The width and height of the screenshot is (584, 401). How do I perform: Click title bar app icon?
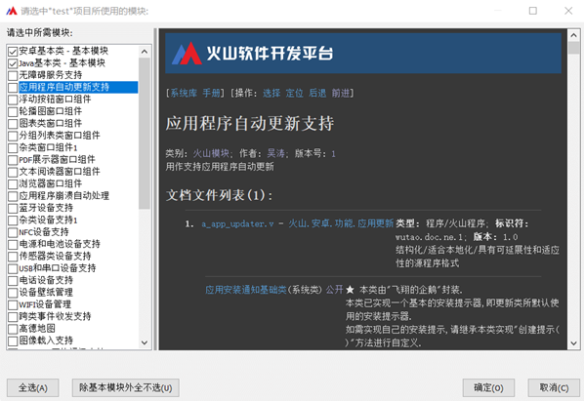12,11
